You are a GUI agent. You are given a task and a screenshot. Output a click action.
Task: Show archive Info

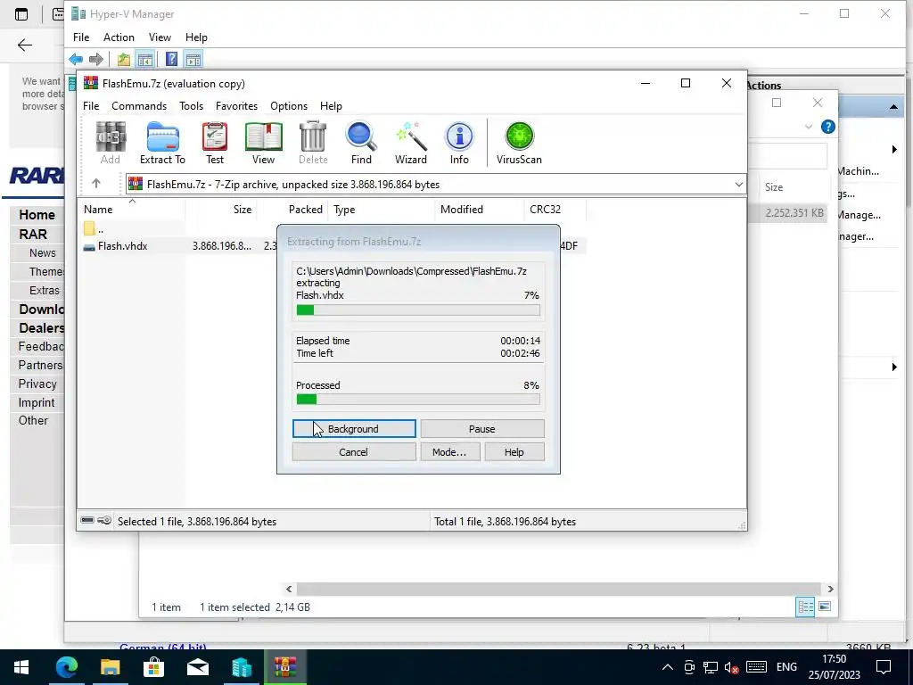point(459,143)
